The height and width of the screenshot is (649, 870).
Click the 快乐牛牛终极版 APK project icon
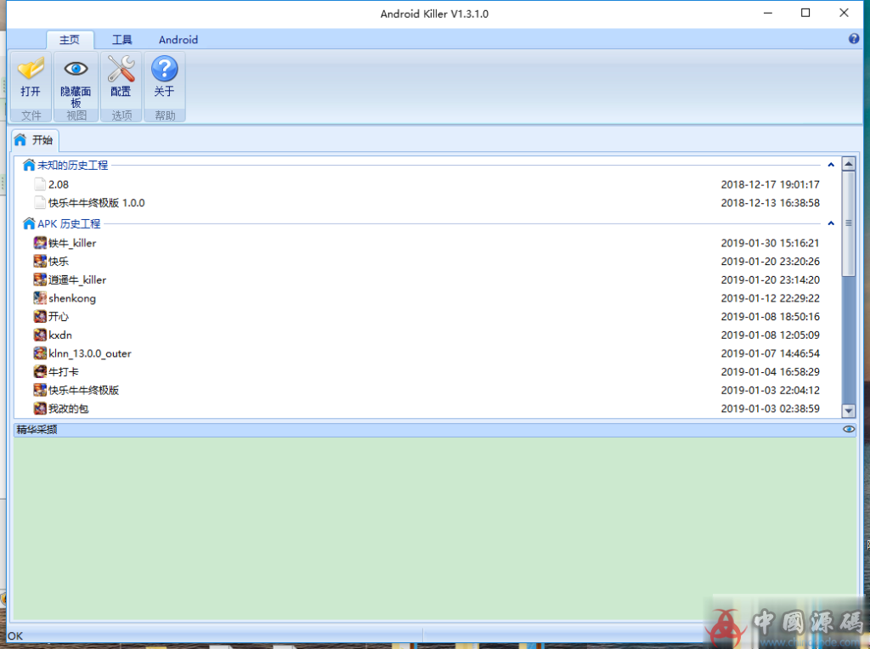click(x=40, y=390)
